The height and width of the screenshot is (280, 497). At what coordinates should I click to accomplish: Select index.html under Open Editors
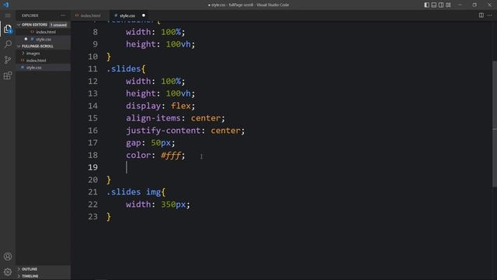point(46,32)
